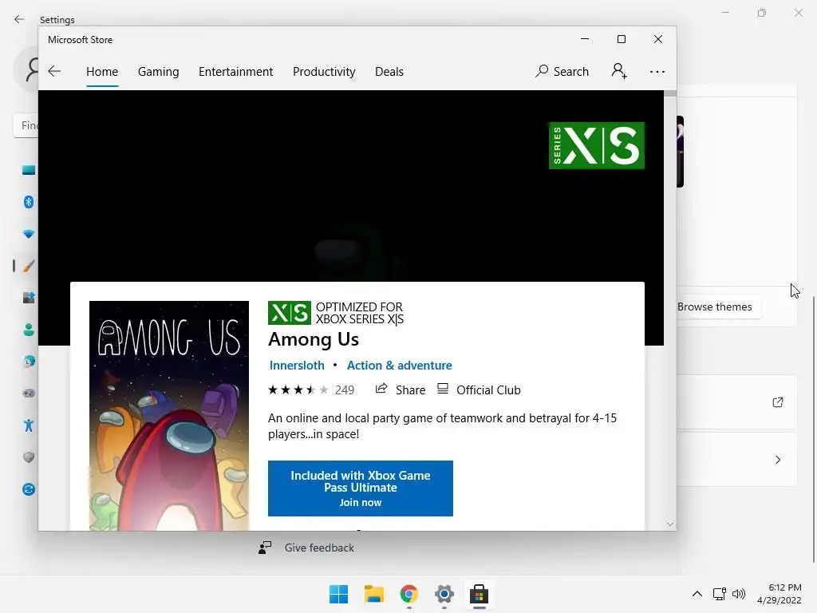This screenshot has height=613, width=817.
Task: Open the Productivity tab
Action: click(x=324, y=72)
